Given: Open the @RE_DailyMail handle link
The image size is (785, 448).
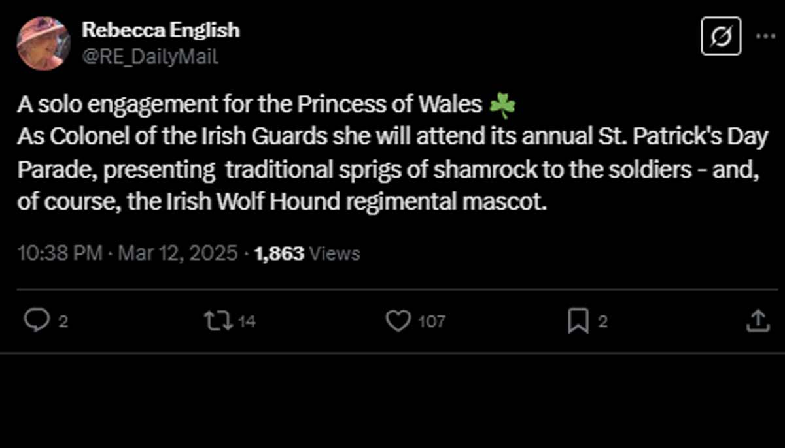Looking at the screenshot, I should (150, 57).
